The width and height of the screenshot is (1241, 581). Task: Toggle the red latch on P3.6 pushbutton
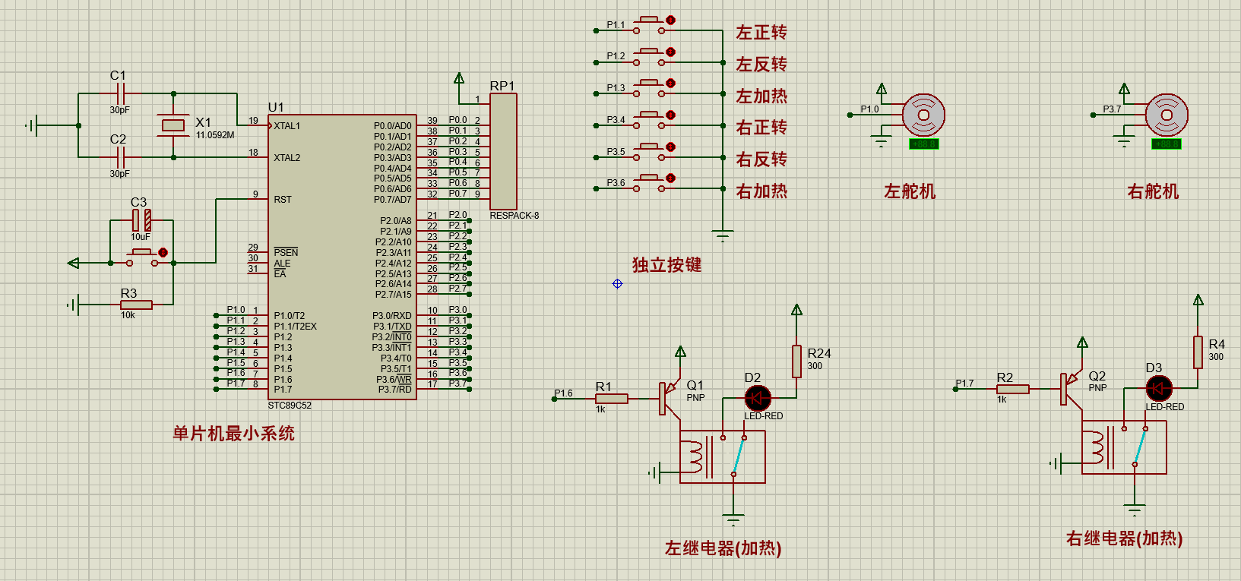point(670,178)
